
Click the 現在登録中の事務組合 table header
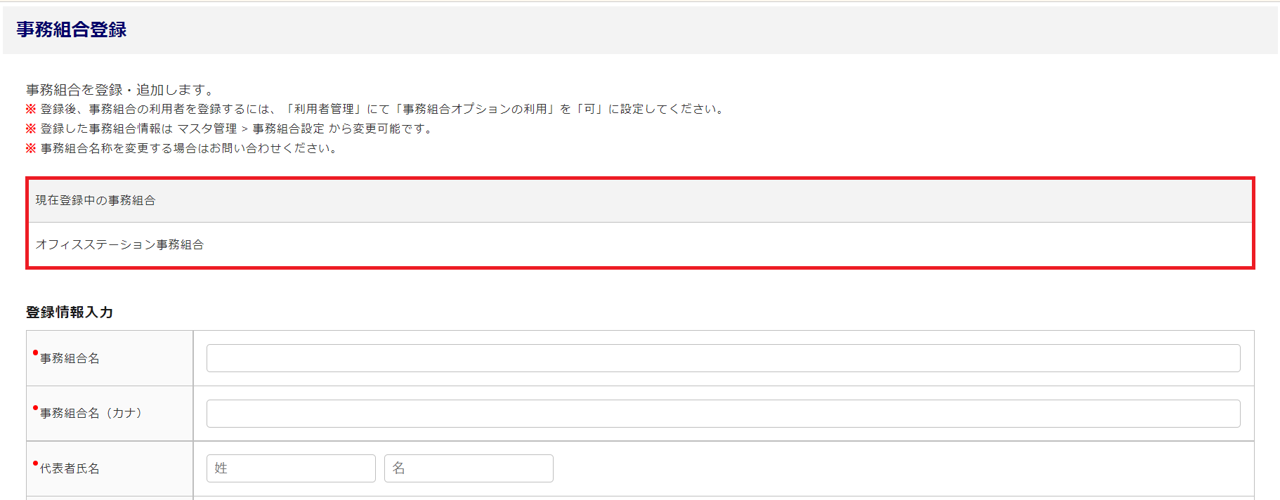(96, 201)
